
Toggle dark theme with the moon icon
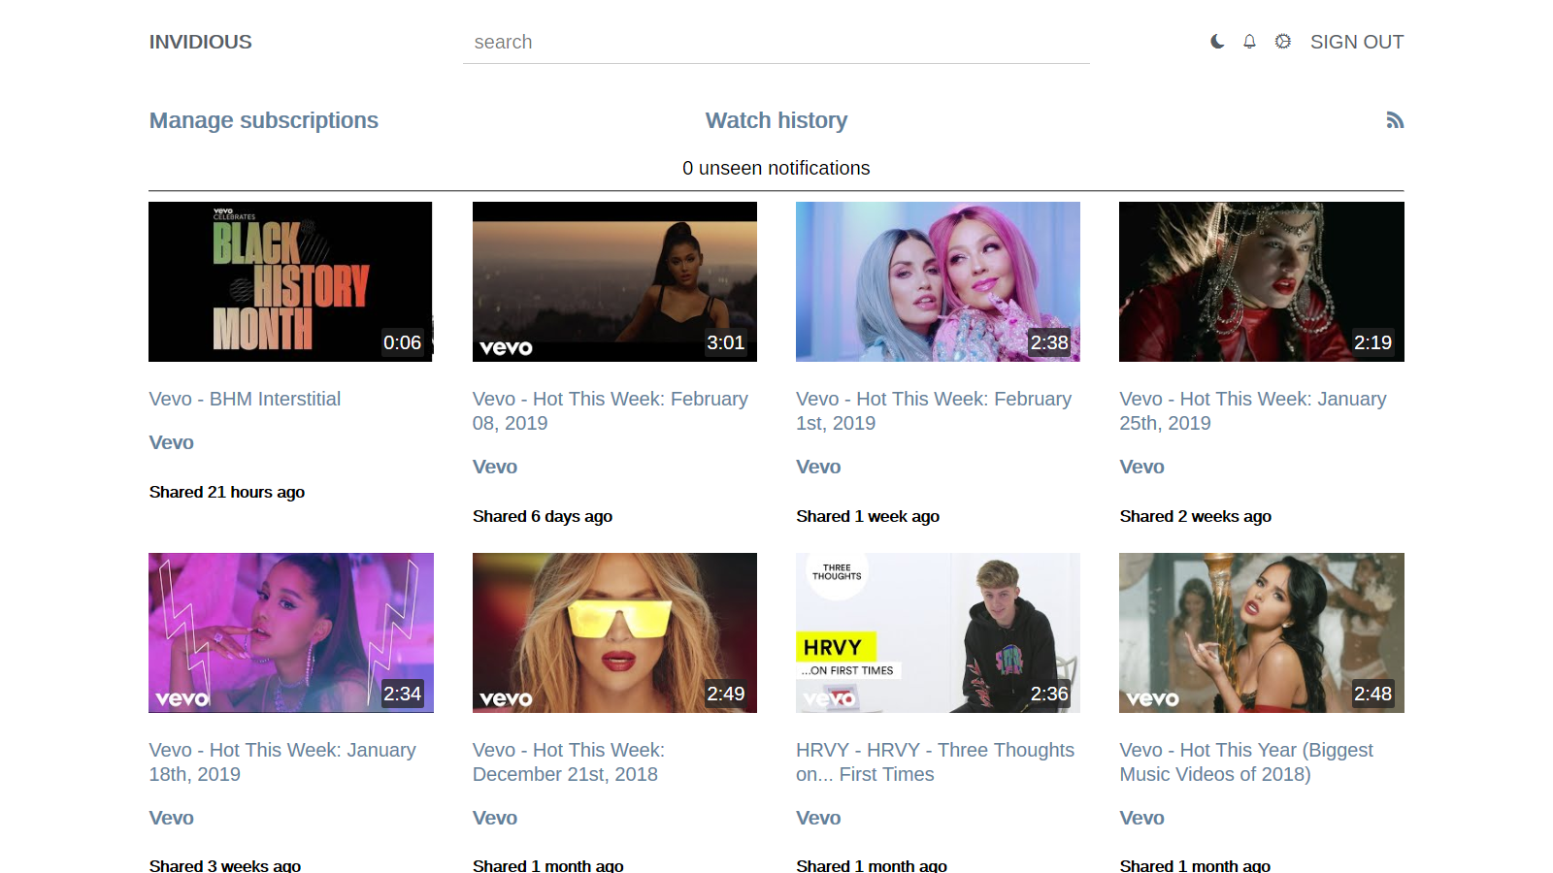coord(1217,42)
